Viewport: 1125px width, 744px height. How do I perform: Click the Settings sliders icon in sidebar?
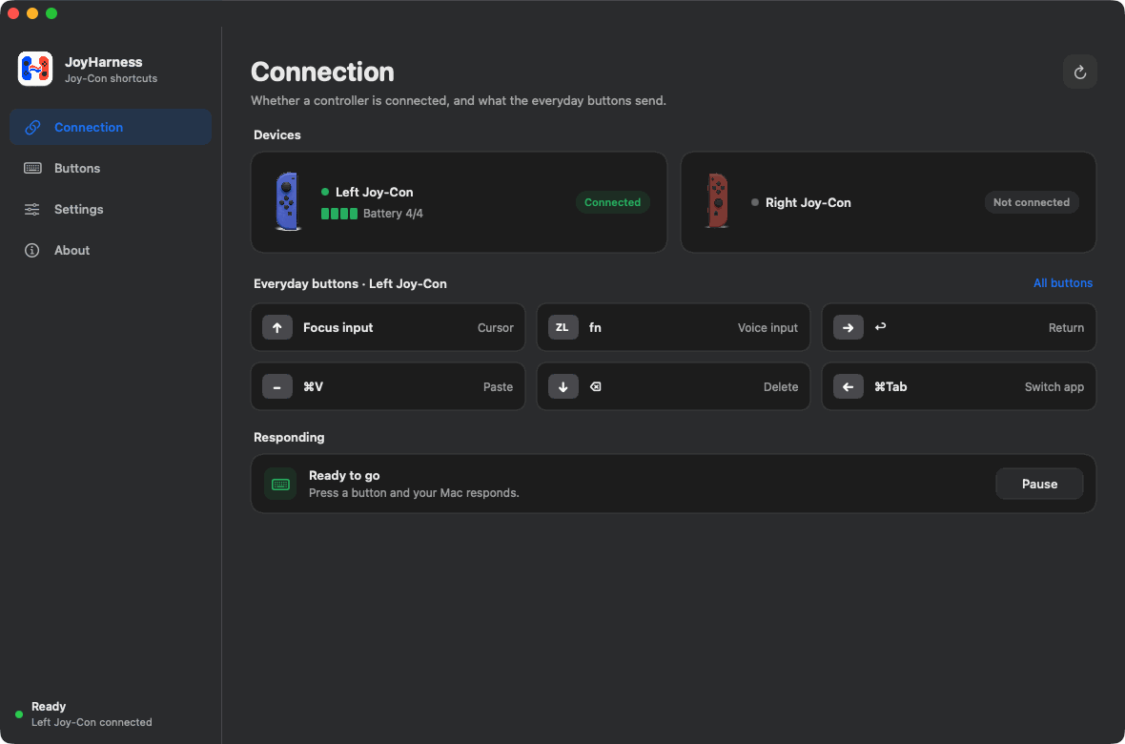[x=32, y=209]
